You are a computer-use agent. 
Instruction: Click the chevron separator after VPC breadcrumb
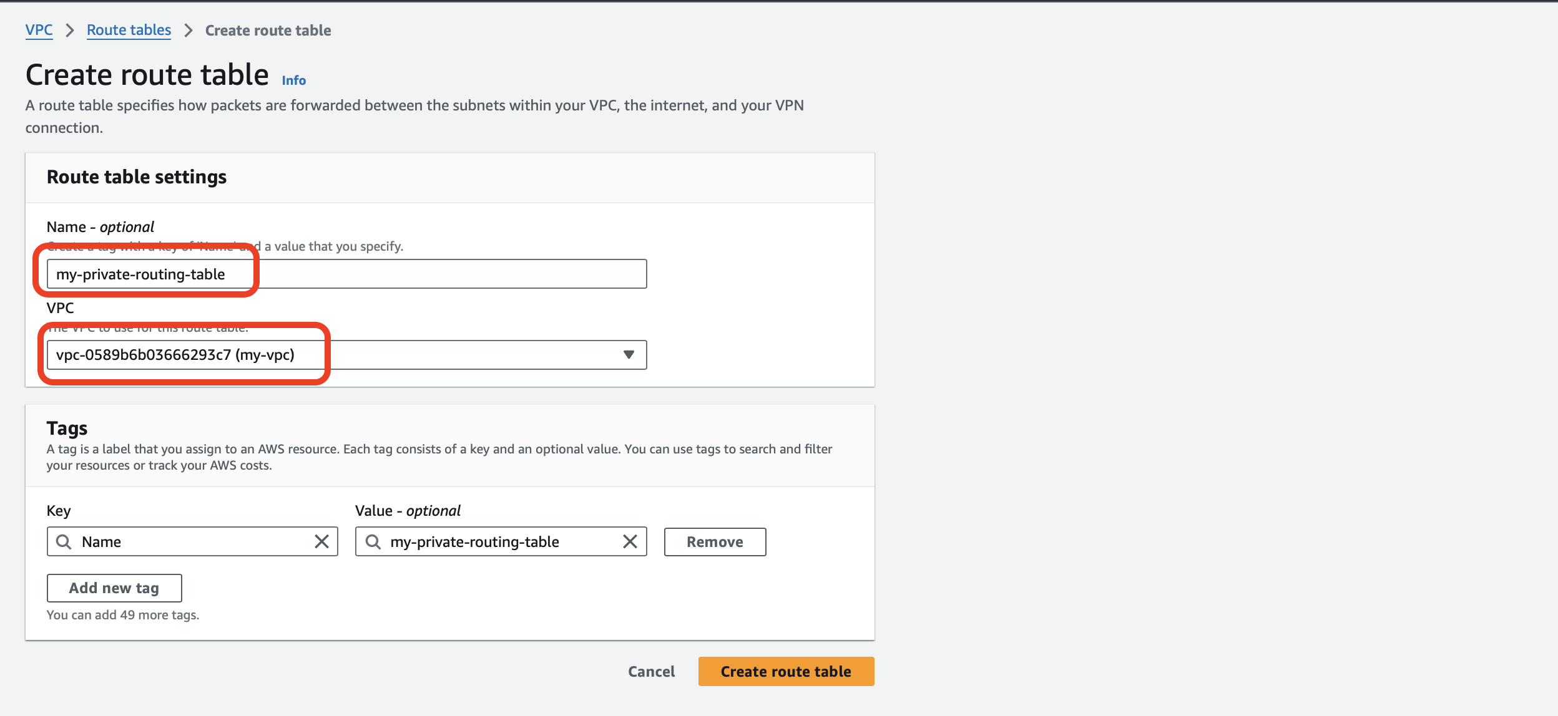pyautogui.click(x=70, y=31)
